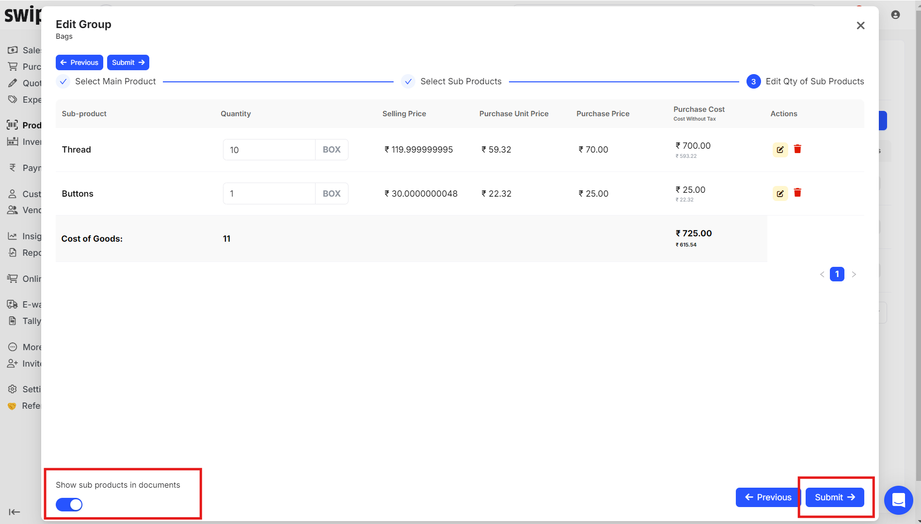Delete the Buttons sub-product

[797, 193]
